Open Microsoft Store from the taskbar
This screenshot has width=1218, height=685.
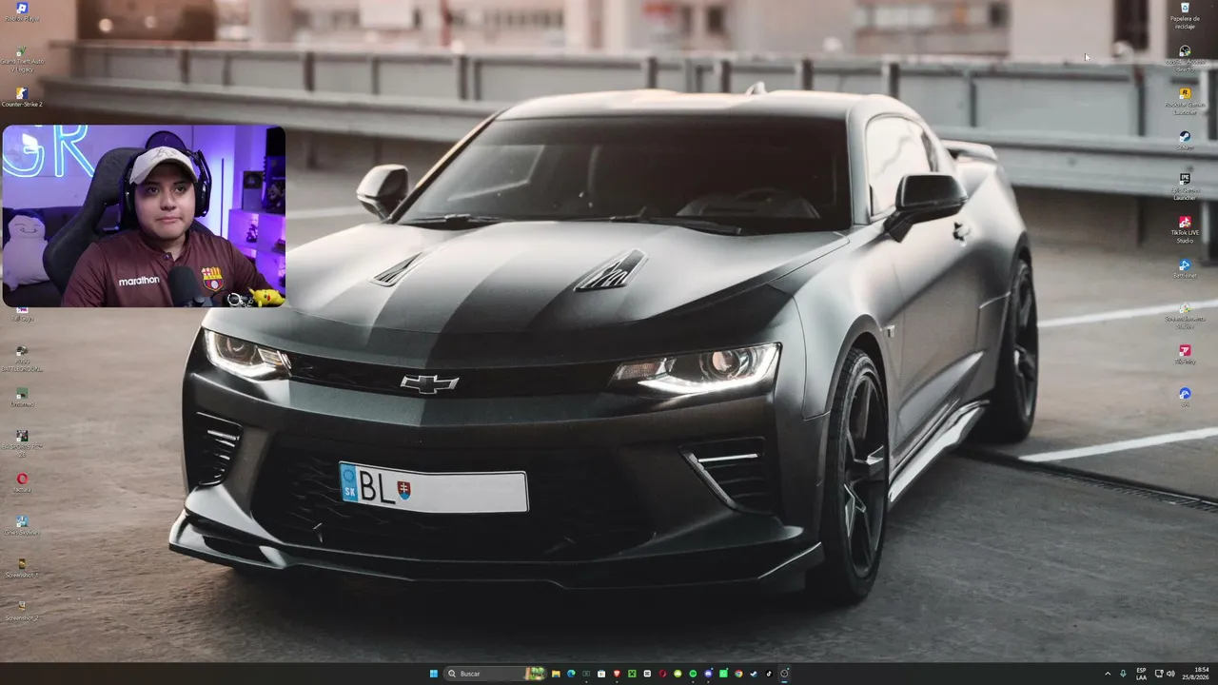point(601,674)
